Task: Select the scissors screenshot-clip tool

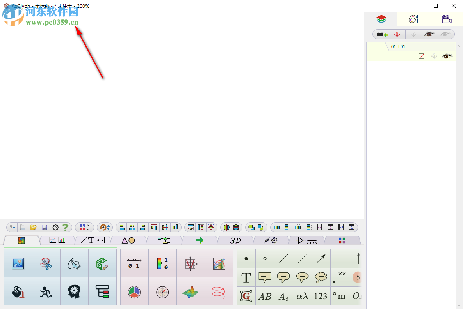Action: 46,263
